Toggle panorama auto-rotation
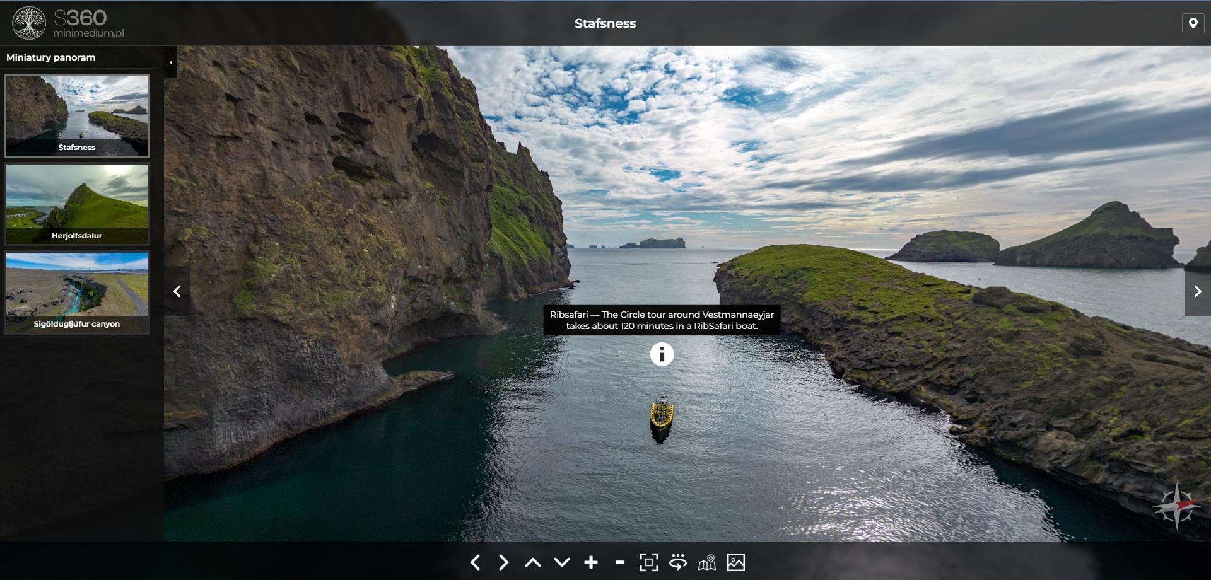Image resolution: width=1211 pixels, height=580 pixels. tap(678, 562)
